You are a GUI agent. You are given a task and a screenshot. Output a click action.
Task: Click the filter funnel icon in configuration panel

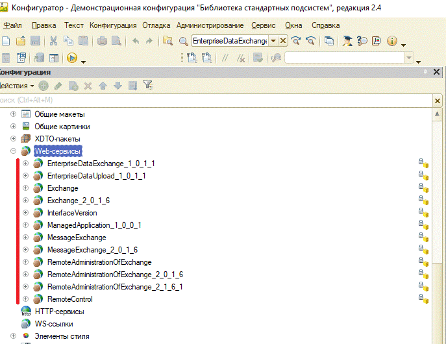click(147, 85)
